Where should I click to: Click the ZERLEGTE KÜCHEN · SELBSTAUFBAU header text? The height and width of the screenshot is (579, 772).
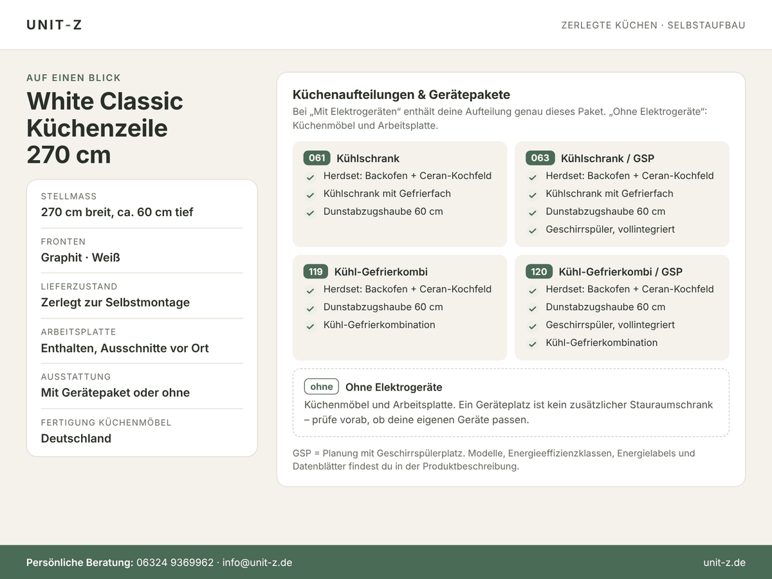click(x=653, y=25)
